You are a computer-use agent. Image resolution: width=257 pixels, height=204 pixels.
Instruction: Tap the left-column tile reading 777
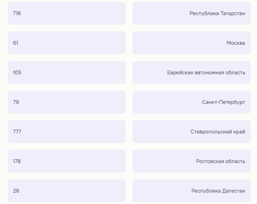pos(67,132)
